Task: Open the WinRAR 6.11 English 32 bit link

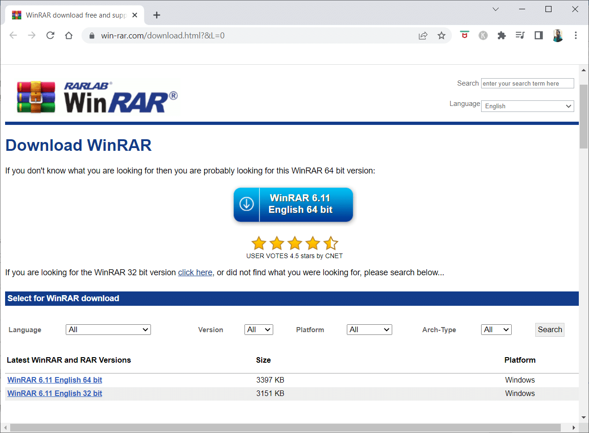Action: [x=55, y=393]
